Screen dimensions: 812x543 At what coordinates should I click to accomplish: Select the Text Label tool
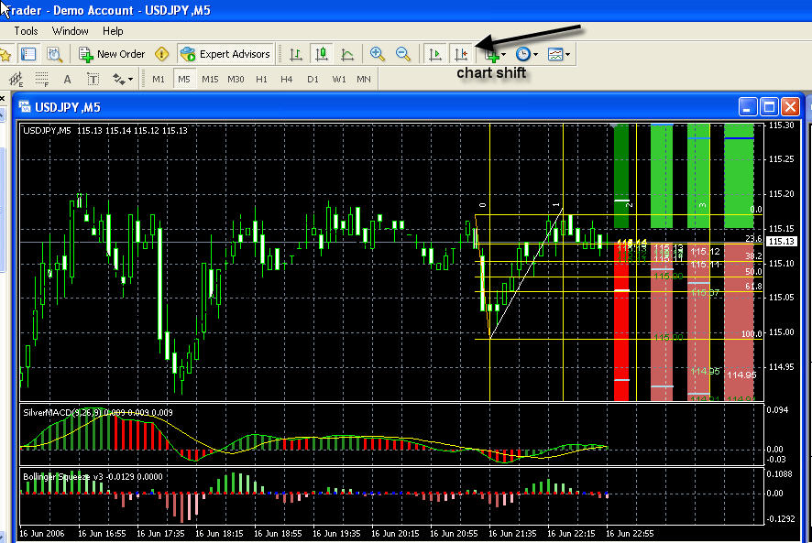[x=93, y=79]
